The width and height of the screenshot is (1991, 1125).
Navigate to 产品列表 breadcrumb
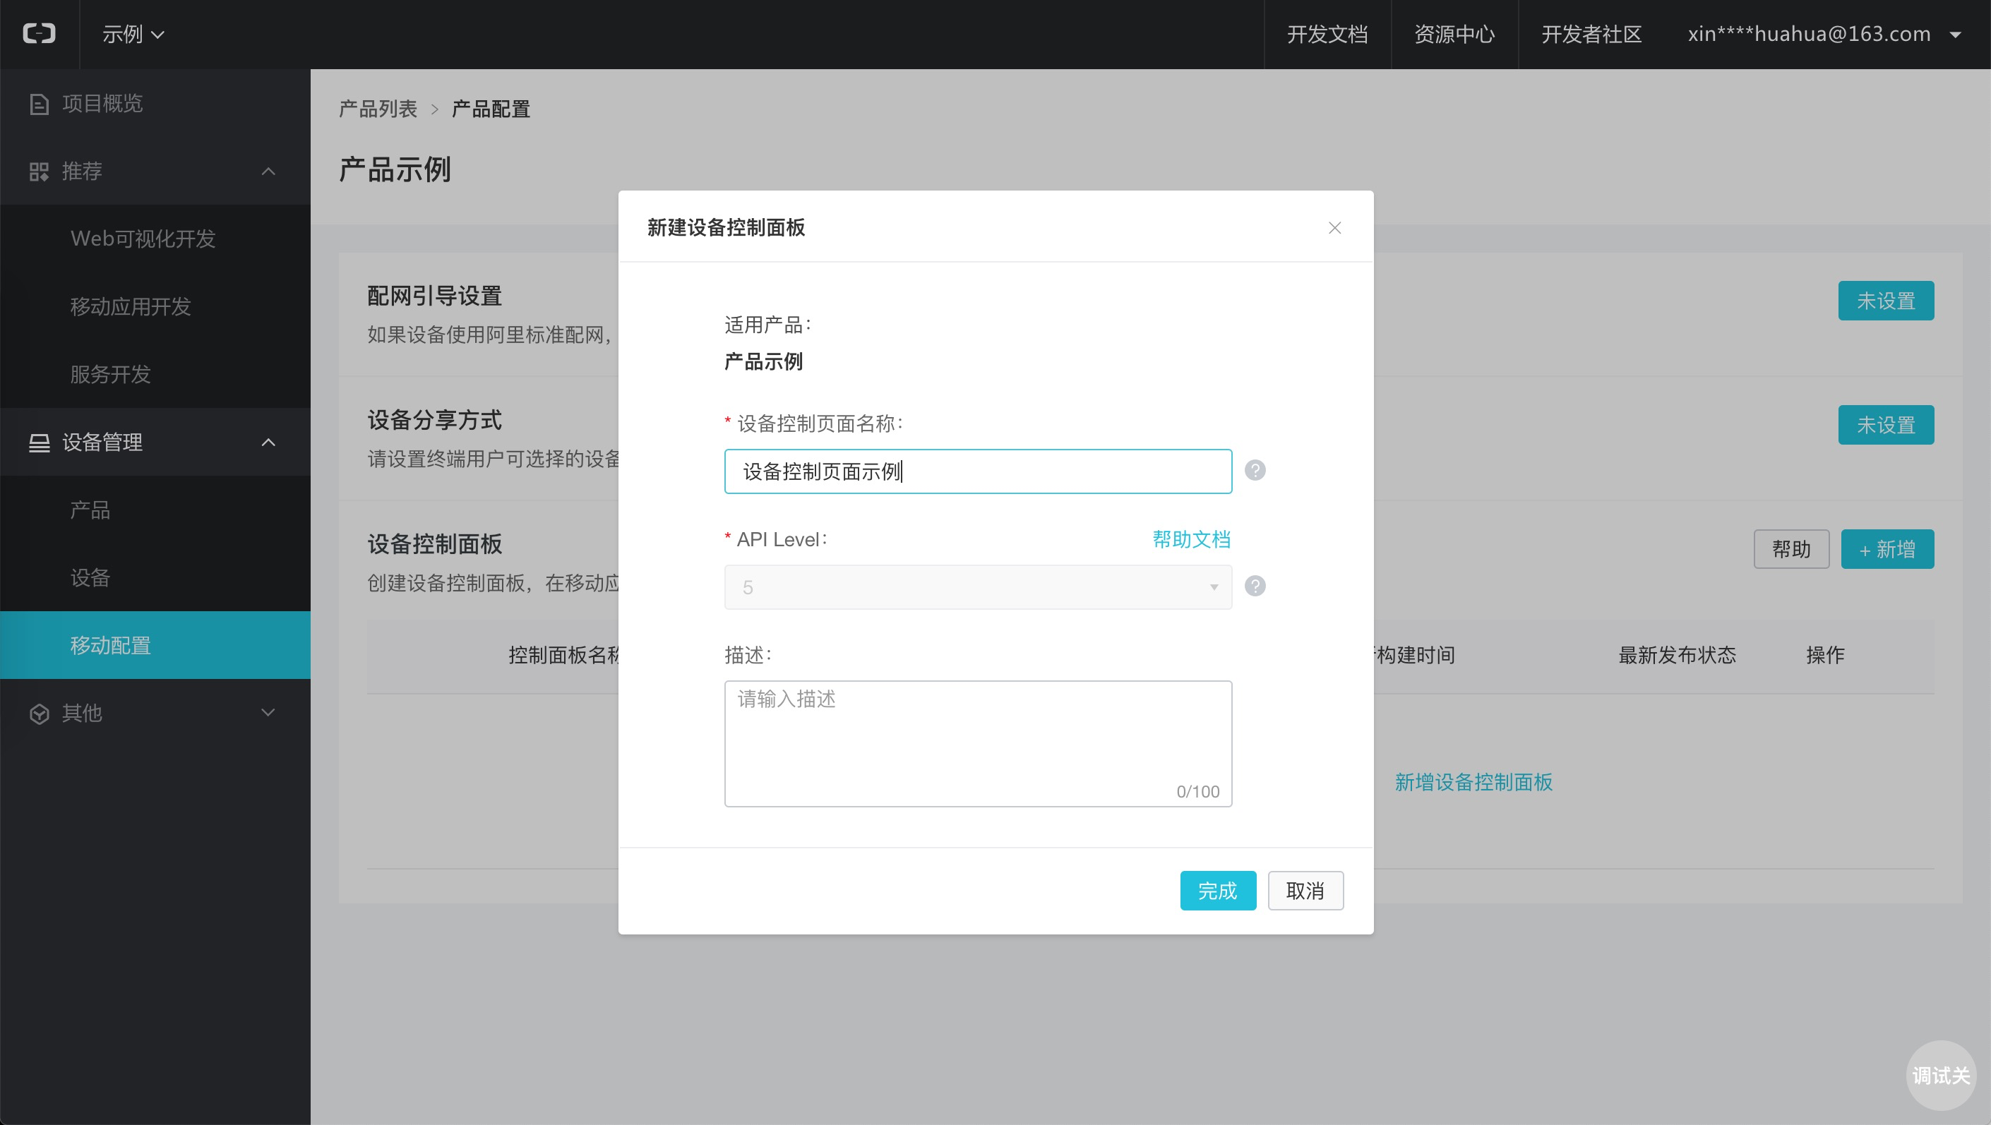378,109
